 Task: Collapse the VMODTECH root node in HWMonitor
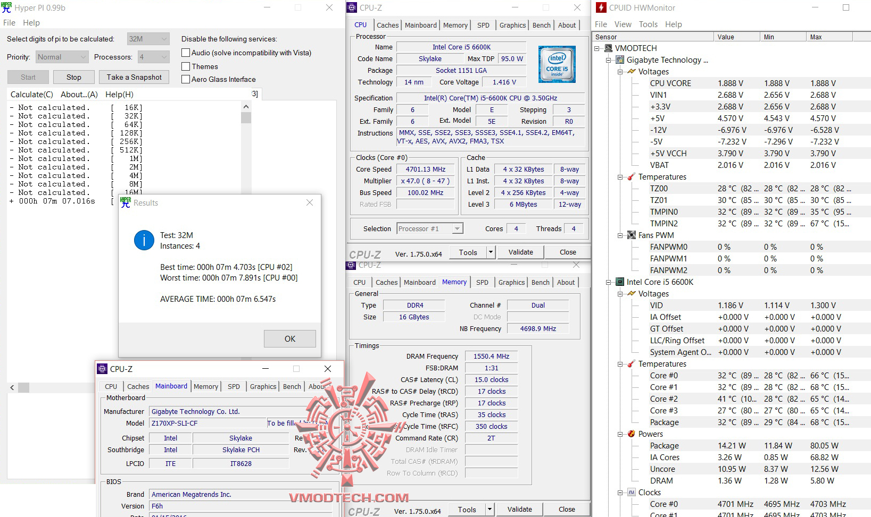[598, 48]
